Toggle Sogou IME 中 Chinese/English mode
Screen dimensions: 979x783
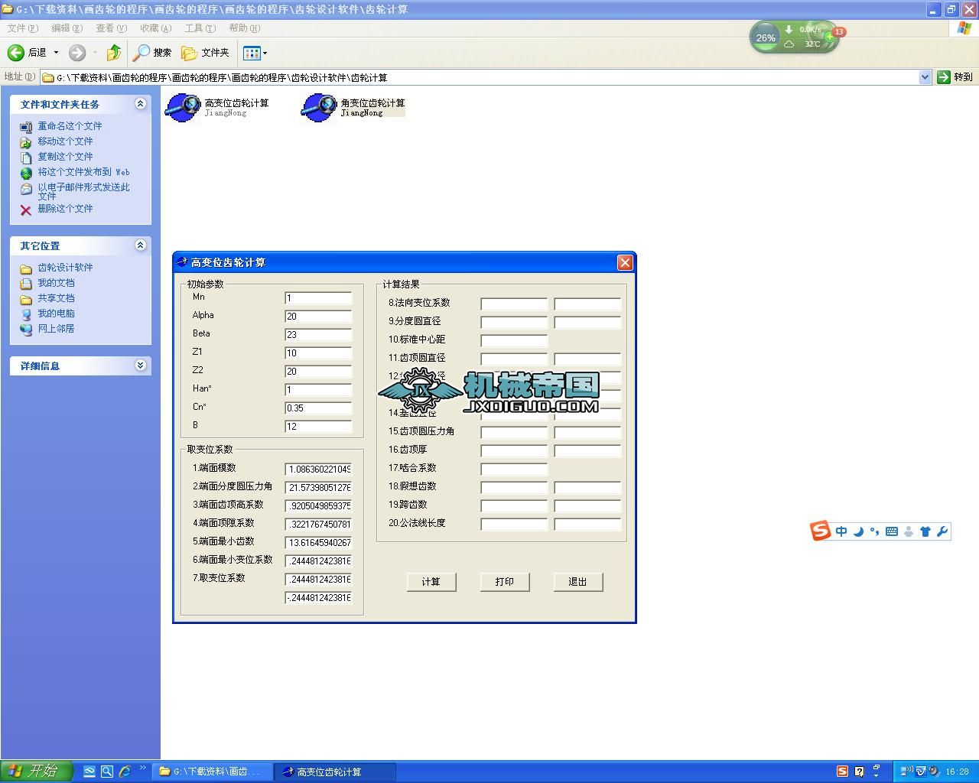tap(841, 531)
